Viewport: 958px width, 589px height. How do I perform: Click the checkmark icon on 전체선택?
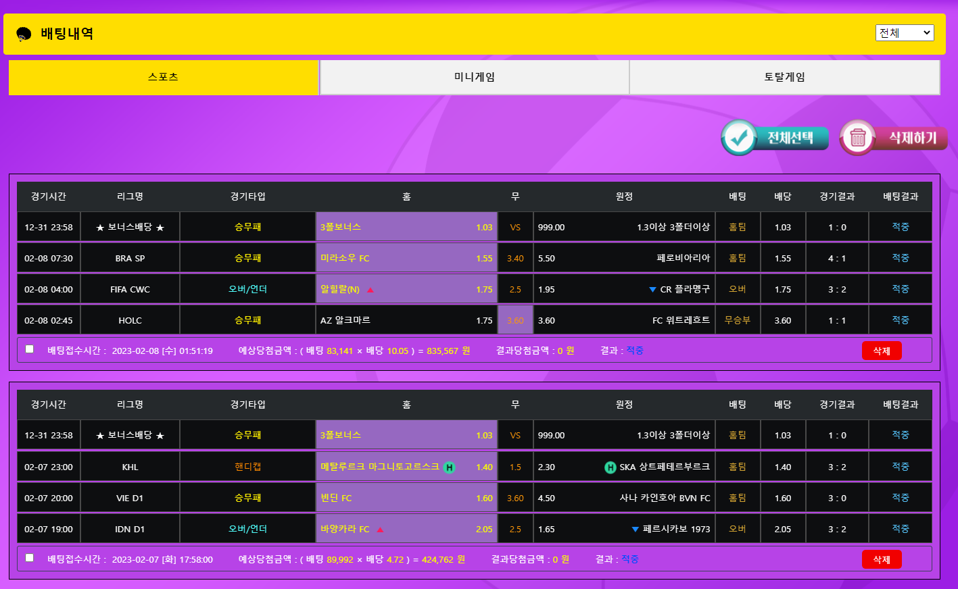(739, 138)
